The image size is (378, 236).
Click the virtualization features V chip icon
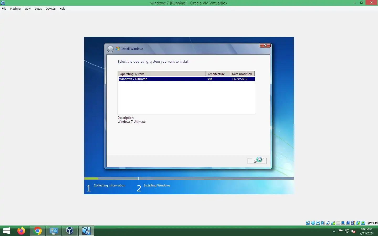353,223
